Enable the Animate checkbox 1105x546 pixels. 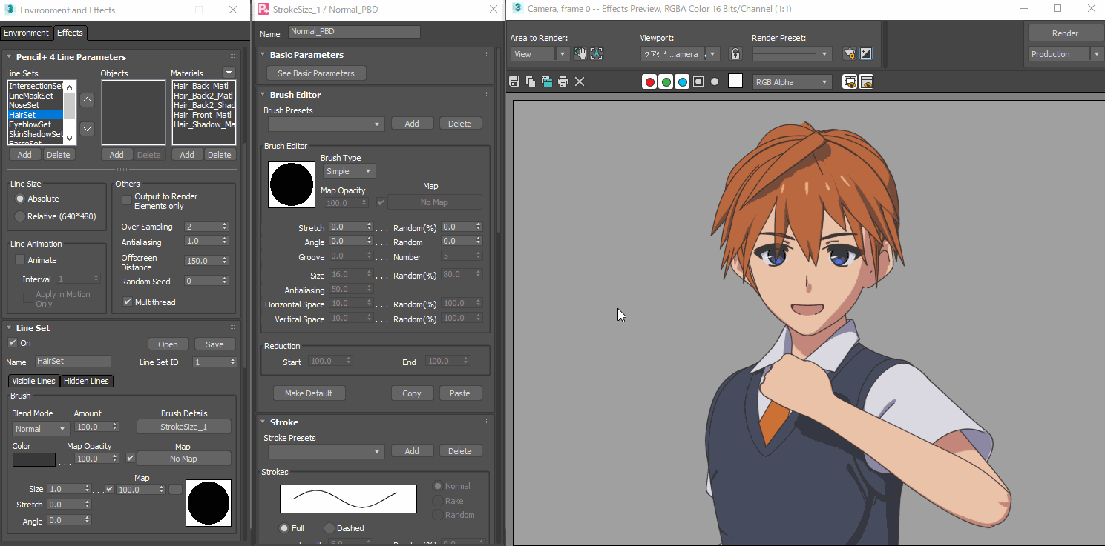click(x=21, y=260)
